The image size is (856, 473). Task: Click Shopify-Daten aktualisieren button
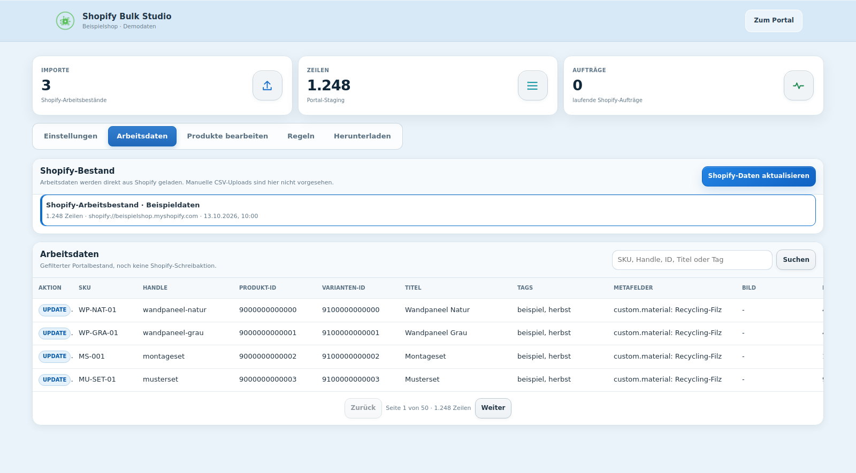click(759, 176)
